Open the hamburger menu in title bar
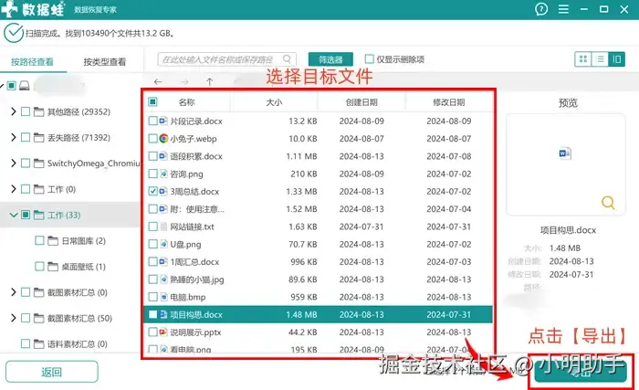The image size is (639, 390). point(563,9)
